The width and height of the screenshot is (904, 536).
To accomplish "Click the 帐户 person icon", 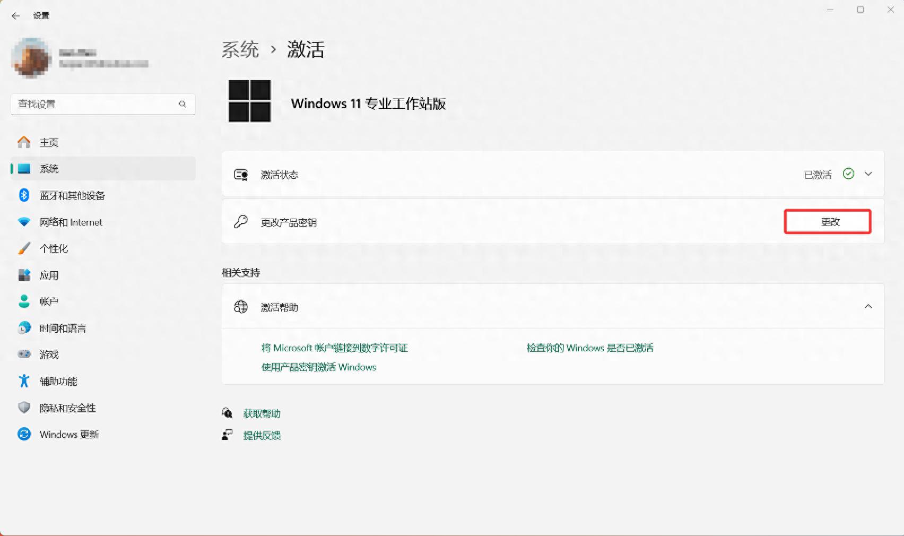I will tap(24, 301).
